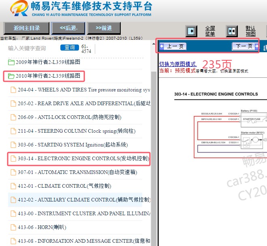267x246 pixels.
Task: Open 412-01 CLIMATE CONTROL entry
Action: [x=64, y=186]
